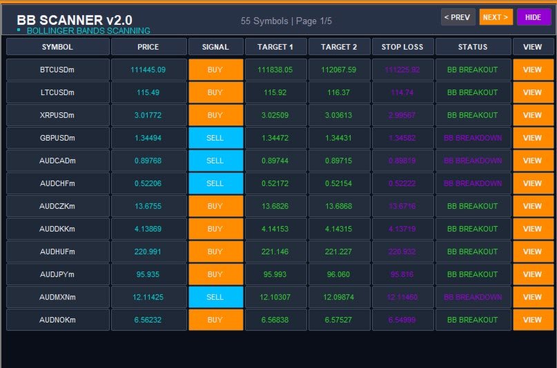This screenshot has height=368, width=557.
Task: Click target 2 value 1.34431
Action: [338, 138]
